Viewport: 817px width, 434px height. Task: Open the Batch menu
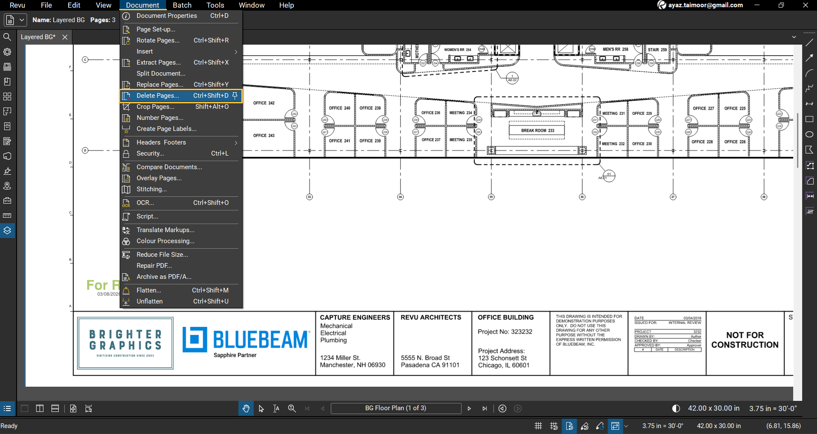(x=182, y=5)
